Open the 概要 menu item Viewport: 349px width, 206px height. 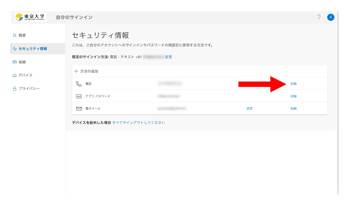pos(22,35)
